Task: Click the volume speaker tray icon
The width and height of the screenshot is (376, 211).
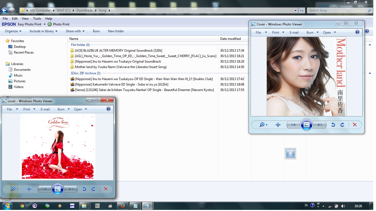Action: click(x=343, y=206)
